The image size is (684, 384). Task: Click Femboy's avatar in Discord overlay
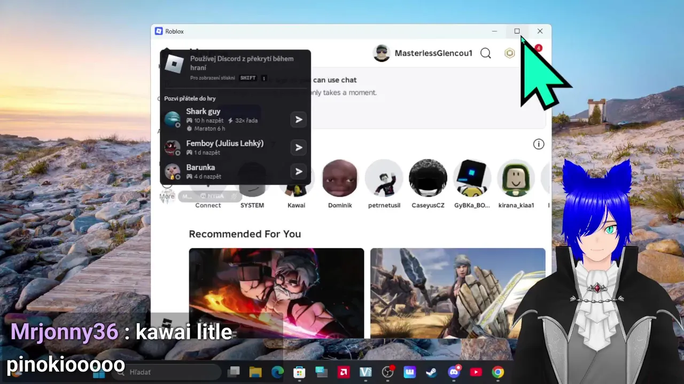pyautogui.click(x=173, y=147)
